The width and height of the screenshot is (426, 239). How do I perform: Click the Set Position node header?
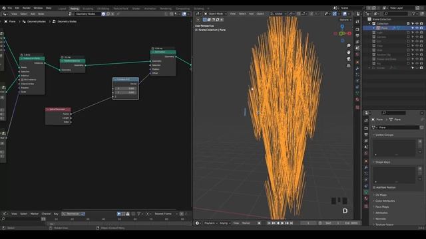coord(163,52)
